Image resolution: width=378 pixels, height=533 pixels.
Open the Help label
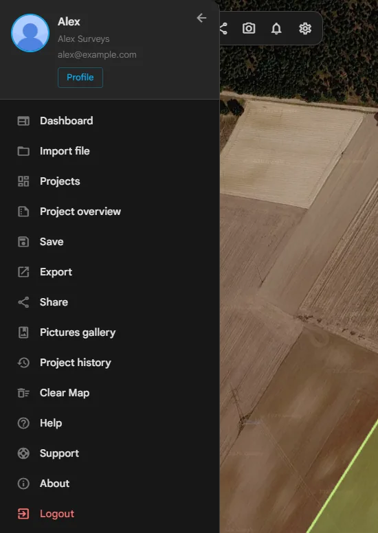click(x=51, y=423)
